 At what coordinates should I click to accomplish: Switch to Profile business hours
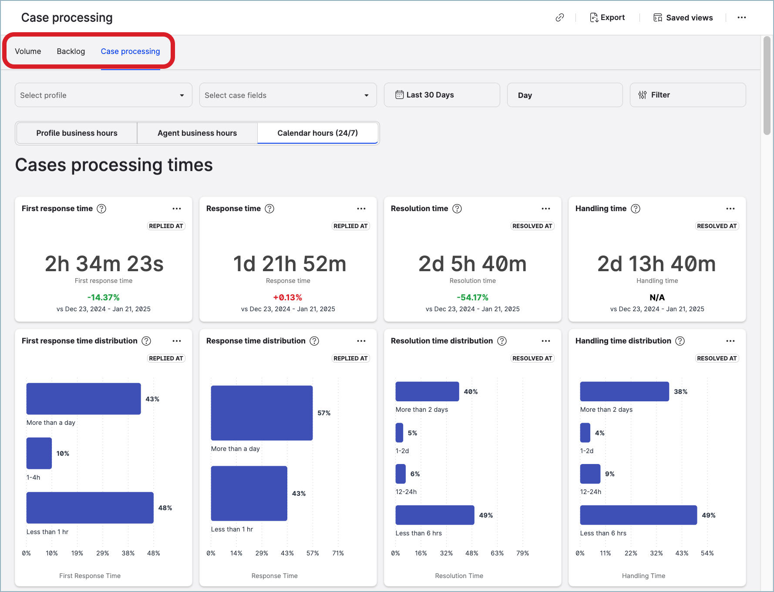click(x=77, y=133)
